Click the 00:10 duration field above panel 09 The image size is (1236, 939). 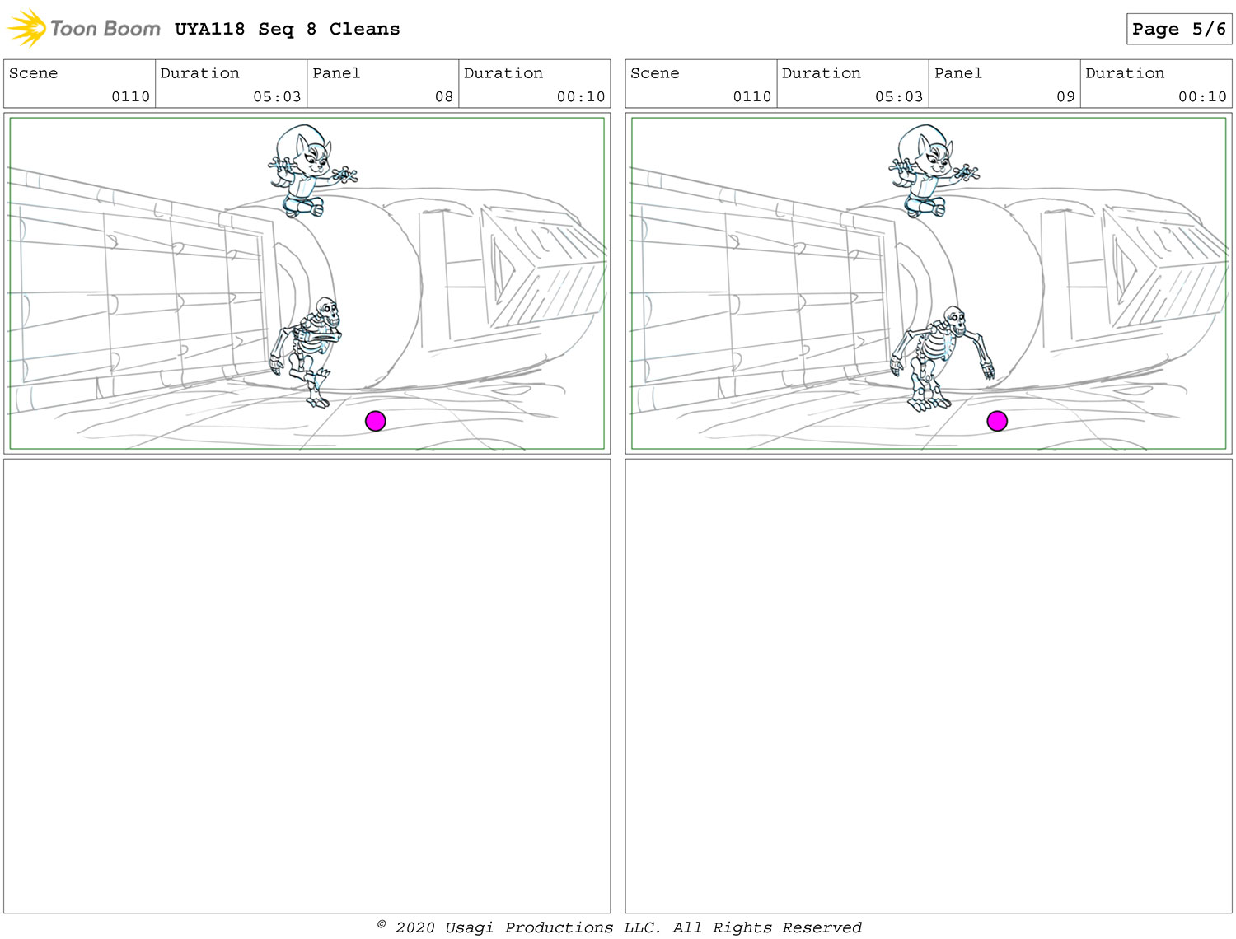(x=1156, y=84)
